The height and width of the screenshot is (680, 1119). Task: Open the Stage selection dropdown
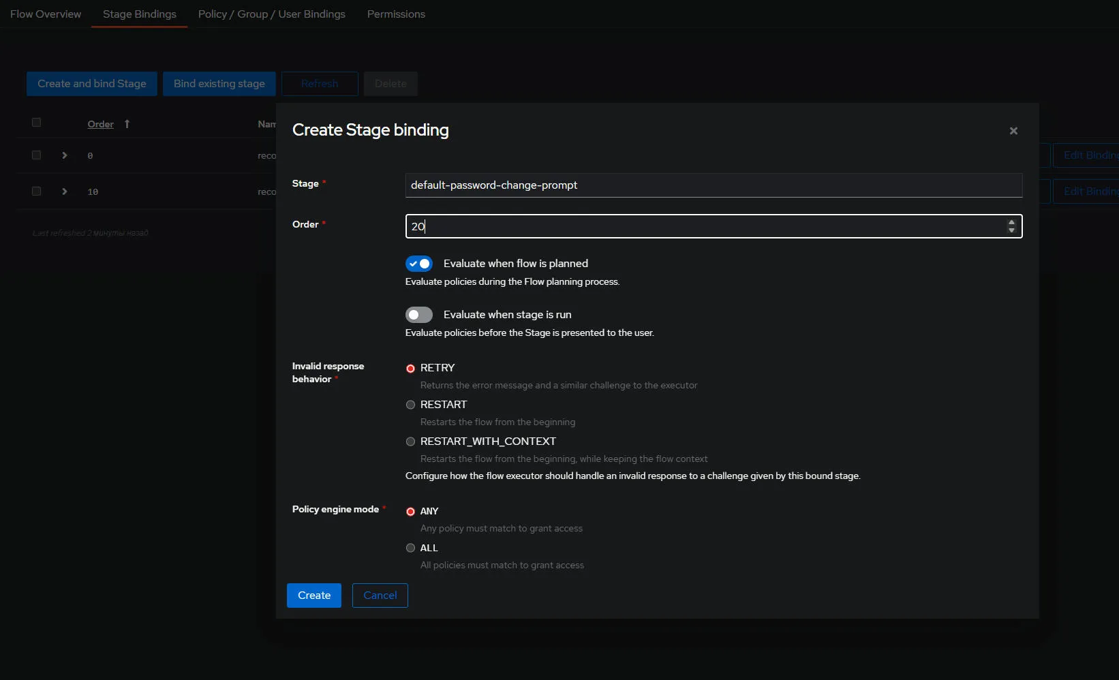pos(713,185)
